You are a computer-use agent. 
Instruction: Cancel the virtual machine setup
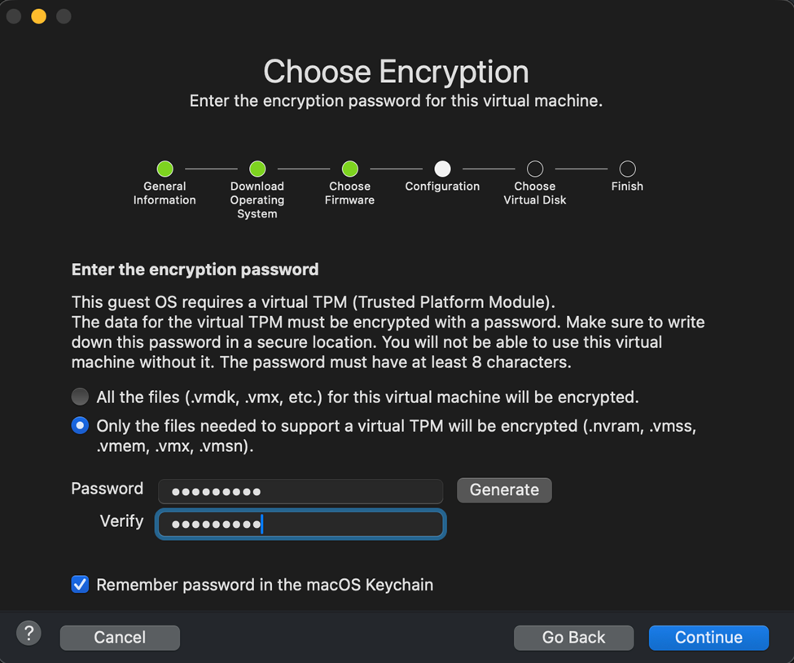tap(120, 638)
